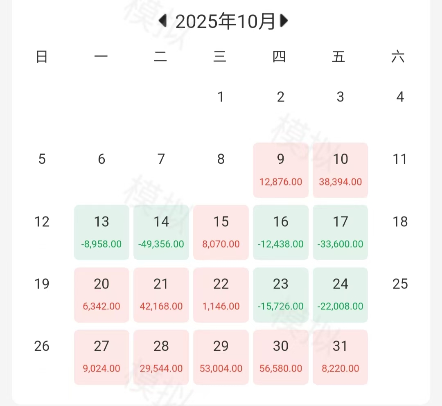Tap October 17 with -33,600.00 loss
The image size is (442, 406).
click(341, 232)
